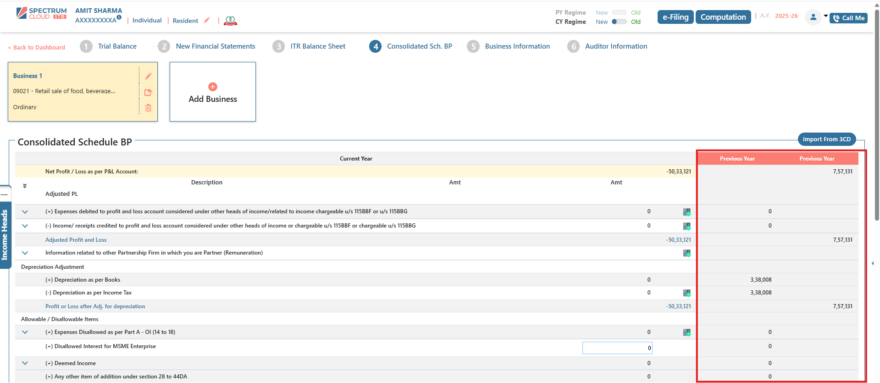Expand the partnership firm remuneration row
The width and height of the screenshot is (880, 383).
coord(25,253)
